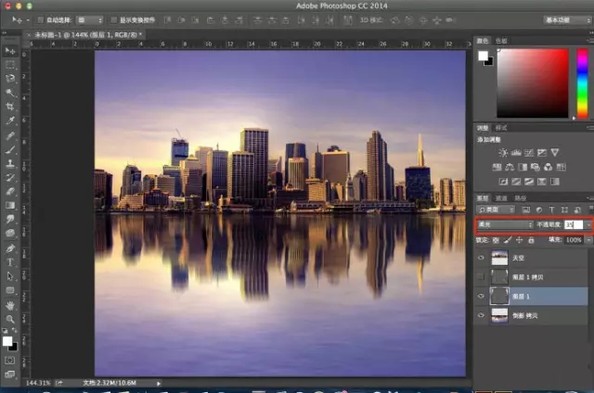The width and height of the screenshot is (594, 393).
Task: Select the Crop tool
Action: click(10, 107)
